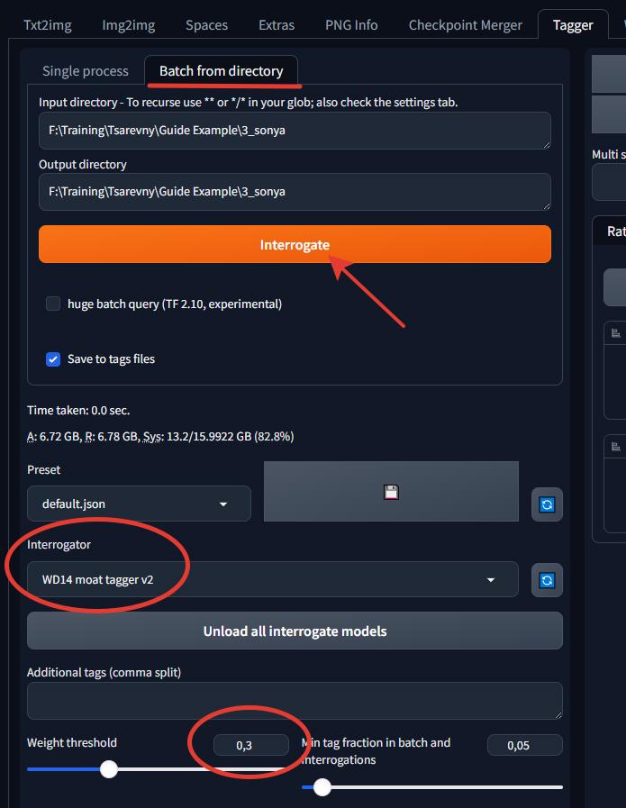Click the Min tag fraction slider handle
This screenshot has height=808, width=626.
point(322,787)
